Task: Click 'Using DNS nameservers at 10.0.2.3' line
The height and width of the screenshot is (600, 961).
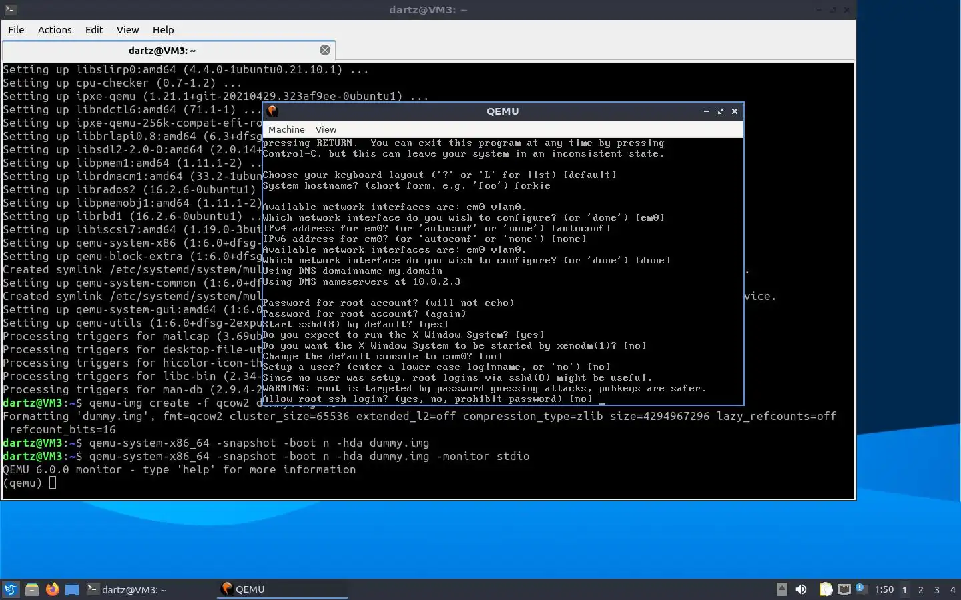Action: (362, 281)
